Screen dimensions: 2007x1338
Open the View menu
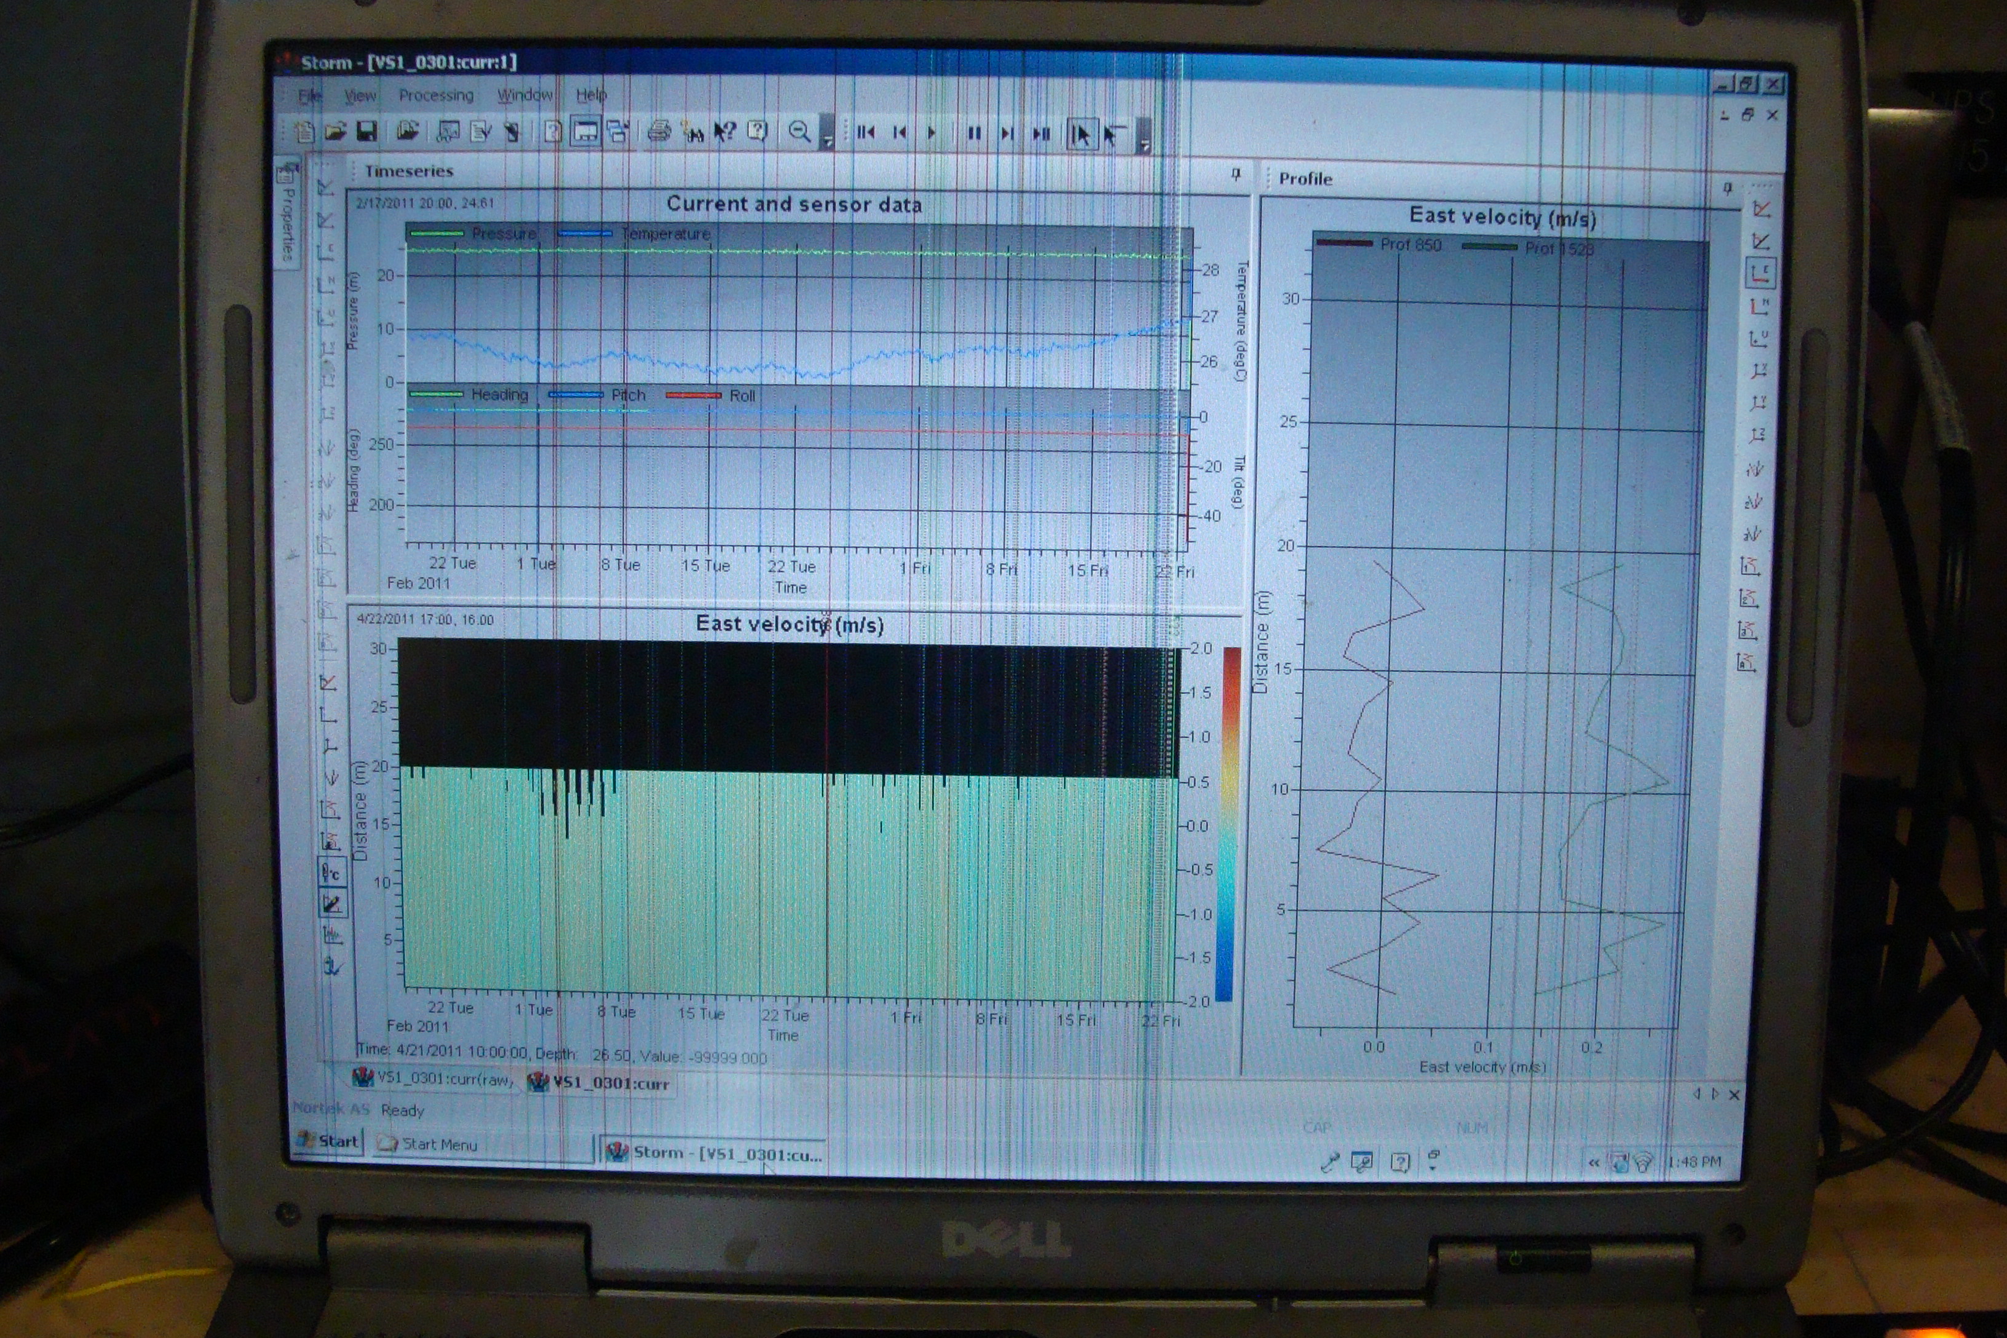click(x=360, y=95)
